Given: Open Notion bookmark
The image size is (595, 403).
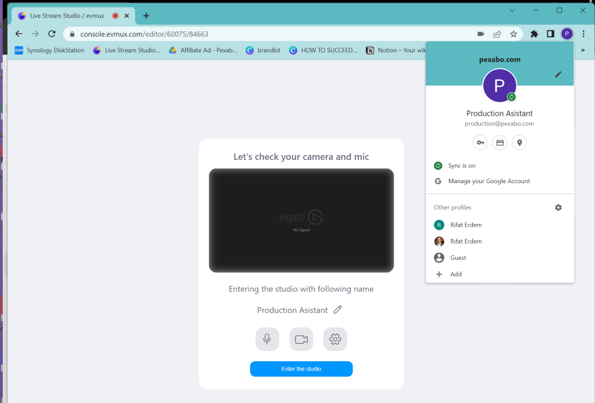Looking at the screenshot, I should (x=396, y=50).
